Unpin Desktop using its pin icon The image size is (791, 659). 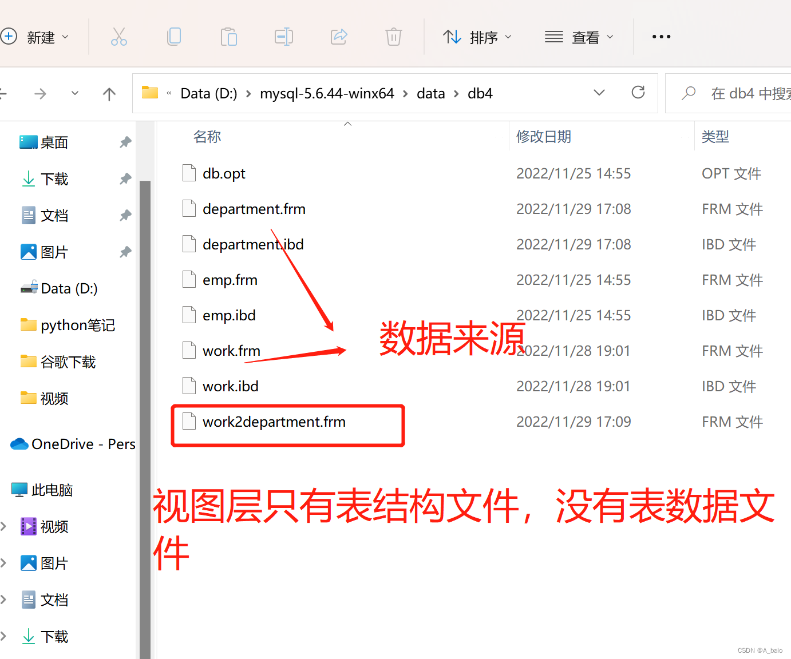(x=125, y=142)
